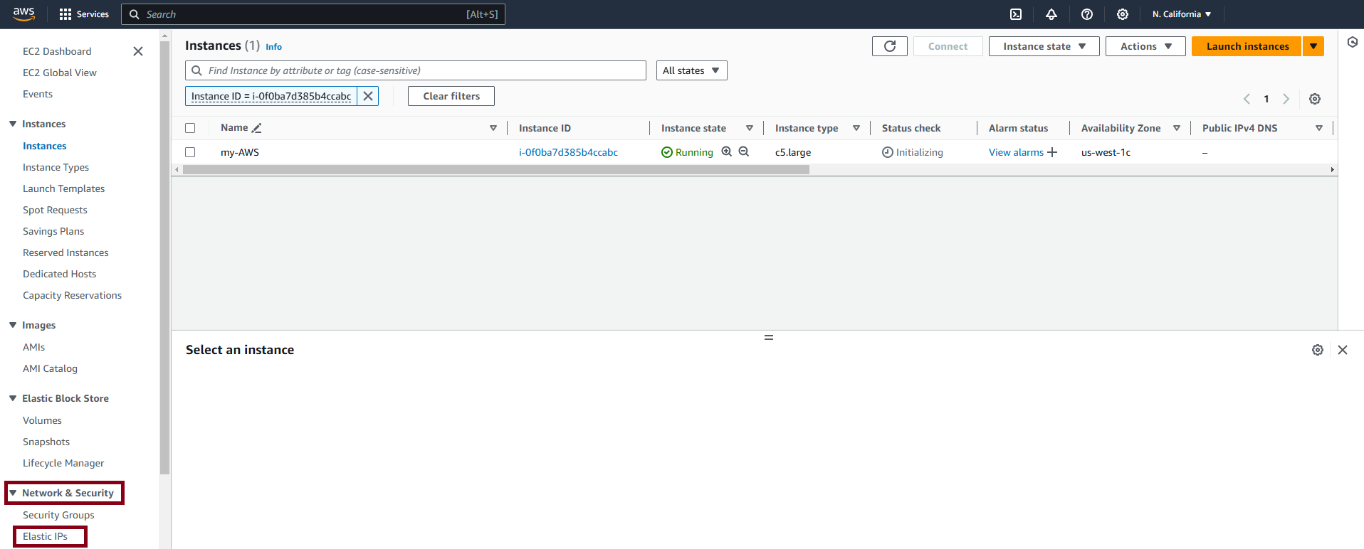Zoom out on Running instance state
The image size is (1364, 549).
744,151
